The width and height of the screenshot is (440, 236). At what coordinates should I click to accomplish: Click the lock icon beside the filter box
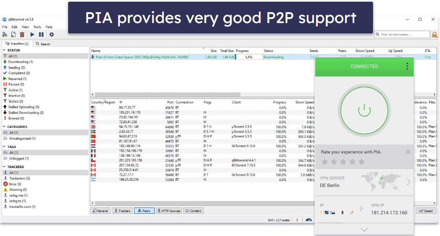(435, 34)
